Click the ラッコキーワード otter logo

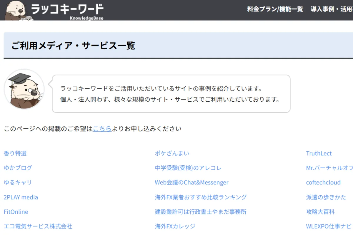[54, 10]
